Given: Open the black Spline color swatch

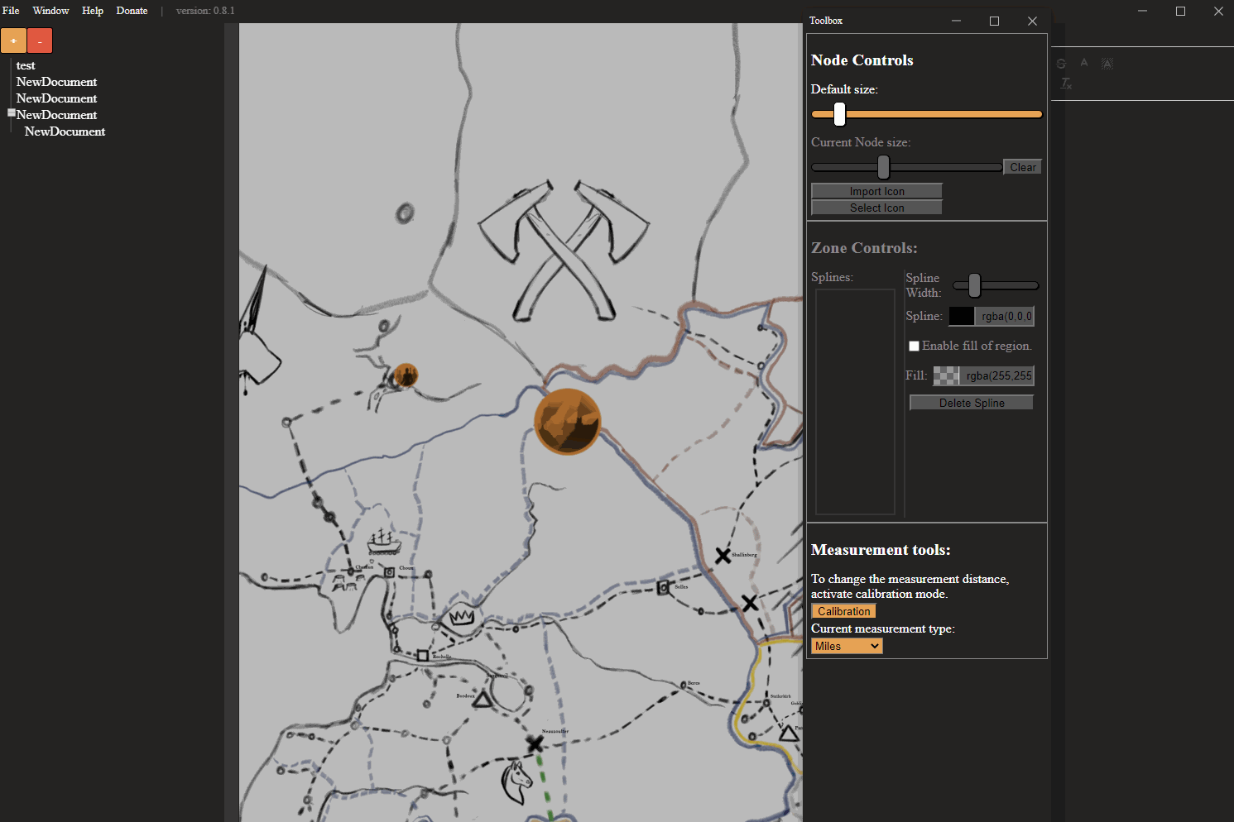Looking at the screenshot, I should tap(962, 316).
